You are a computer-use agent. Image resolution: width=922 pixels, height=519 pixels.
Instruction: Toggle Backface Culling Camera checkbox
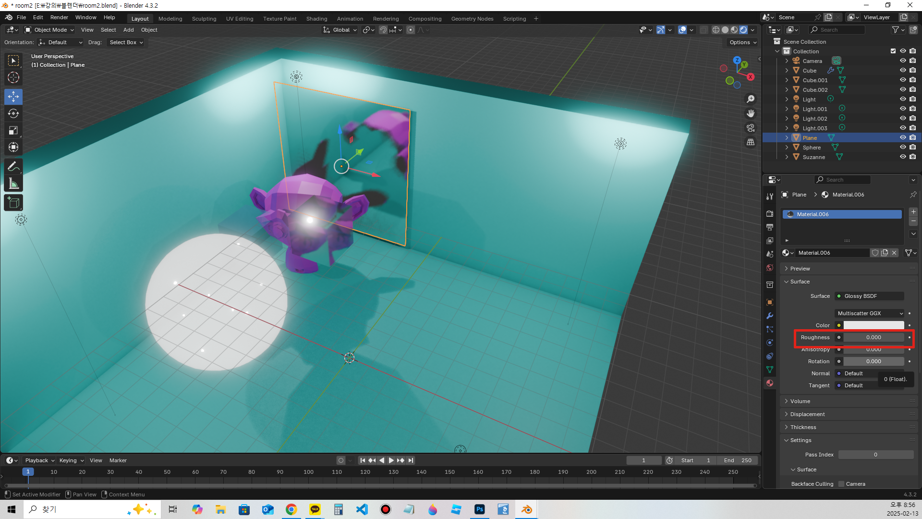click(x=841, y=484)
